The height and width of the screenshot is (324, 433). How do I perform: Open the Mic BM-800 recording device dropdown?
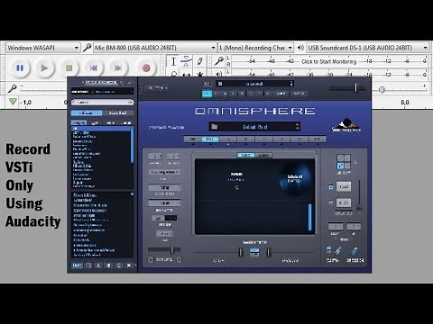click(x=155, y=48)
